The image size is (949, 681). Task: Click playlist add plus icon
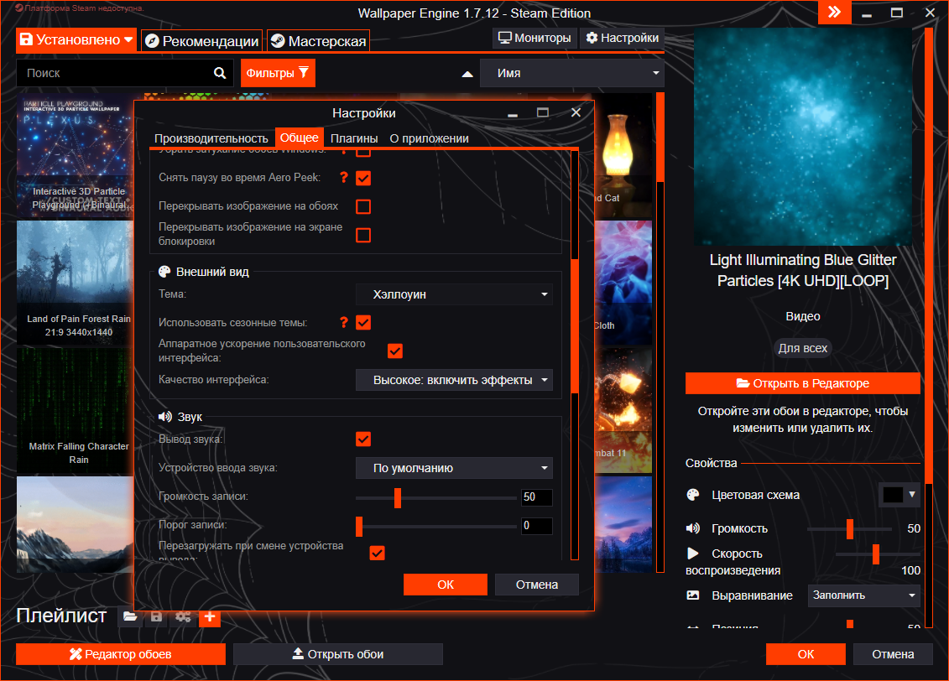tap(210, 616)
